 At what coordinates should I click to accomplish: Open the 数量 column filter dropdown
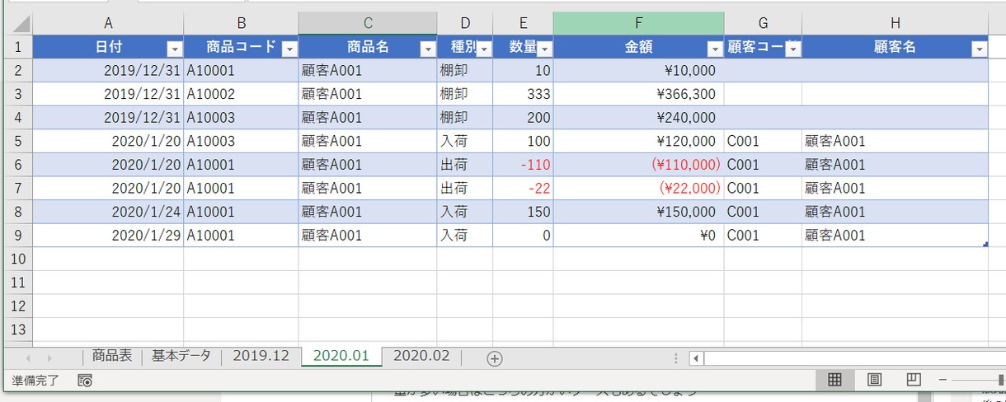544,49
